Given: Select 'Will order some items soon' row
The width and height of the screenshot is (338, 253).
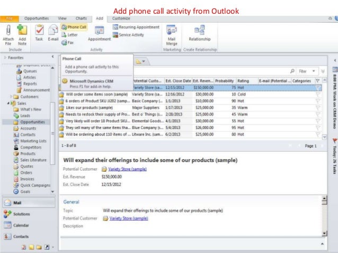Looking at the screenshot, I should 190,95.
